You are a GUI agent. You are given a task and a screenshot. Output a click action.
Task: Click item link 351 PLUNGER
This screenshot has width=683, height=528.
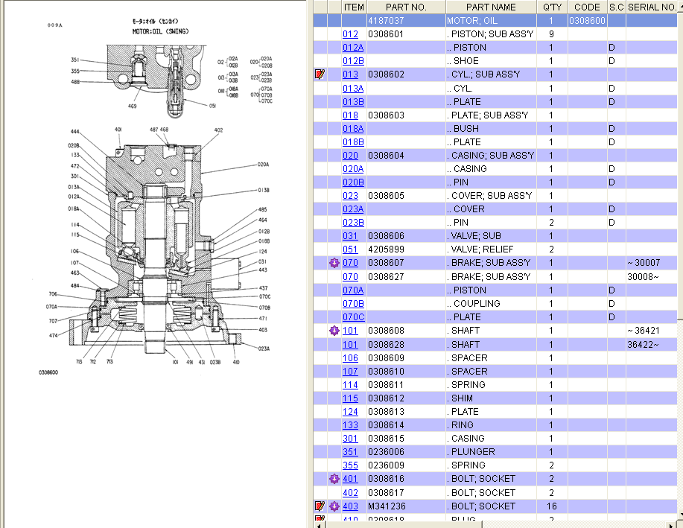click(350, 452)
